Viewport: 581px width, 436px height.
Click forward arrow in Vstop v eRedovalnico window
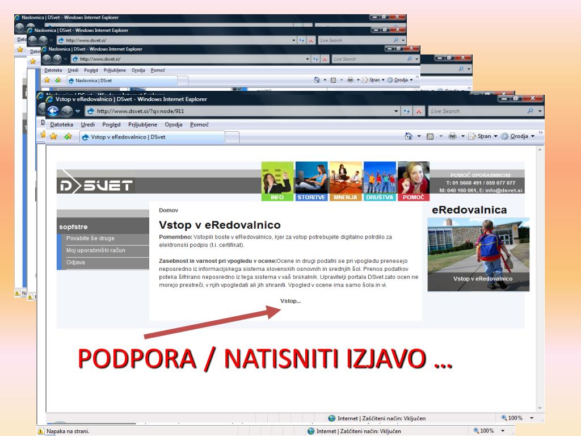67,111
